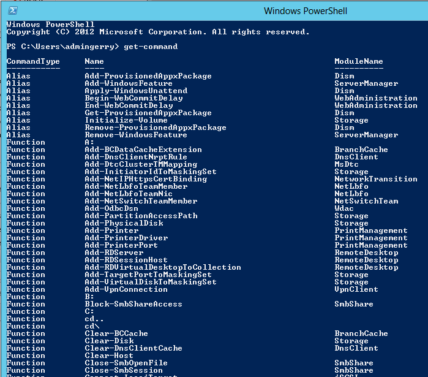This screenshot has width=428, height=377.
Task: Click Wdac module name
Action: tap(344, 208)
